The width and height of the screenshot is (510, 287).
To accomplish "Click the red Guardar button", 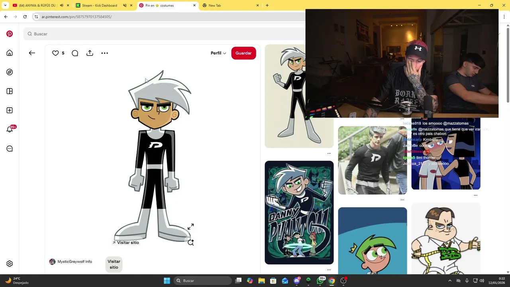I will coord(243,53).
